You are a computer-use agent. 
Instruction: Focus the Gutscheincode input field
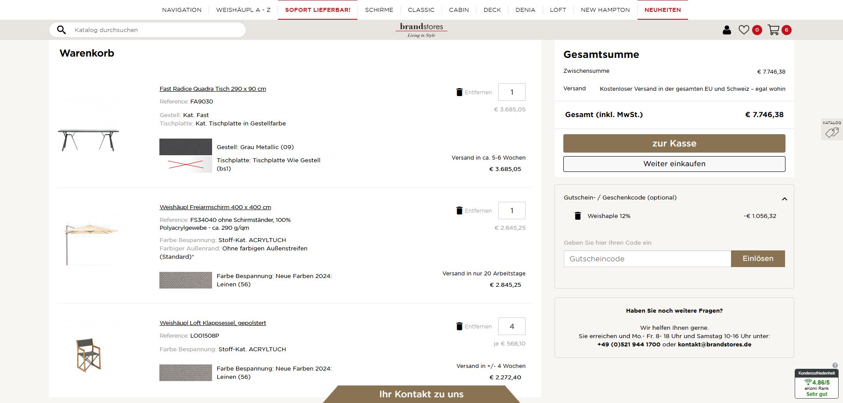(647, 259)
